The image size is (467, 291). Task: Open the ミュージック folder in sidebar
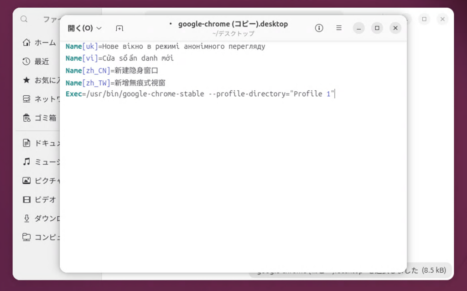pyautogui.click(x=41, y=161)
